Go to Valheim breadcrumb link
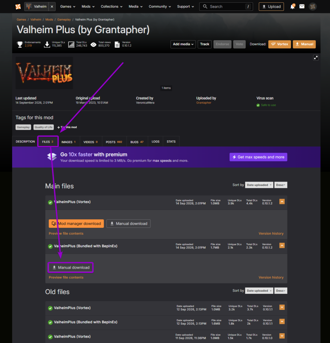 pos(36,19)
